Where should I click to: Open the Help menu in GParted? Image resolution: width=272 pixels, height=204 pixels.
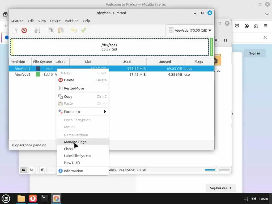pos(86,21)
